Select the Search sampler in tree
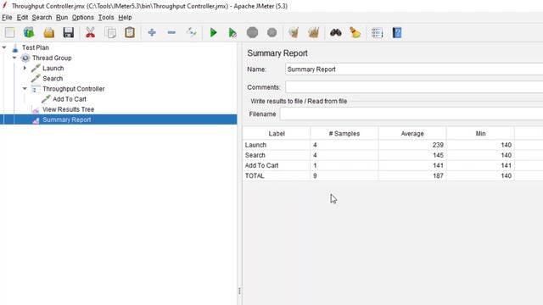 [x=53, y=79]
